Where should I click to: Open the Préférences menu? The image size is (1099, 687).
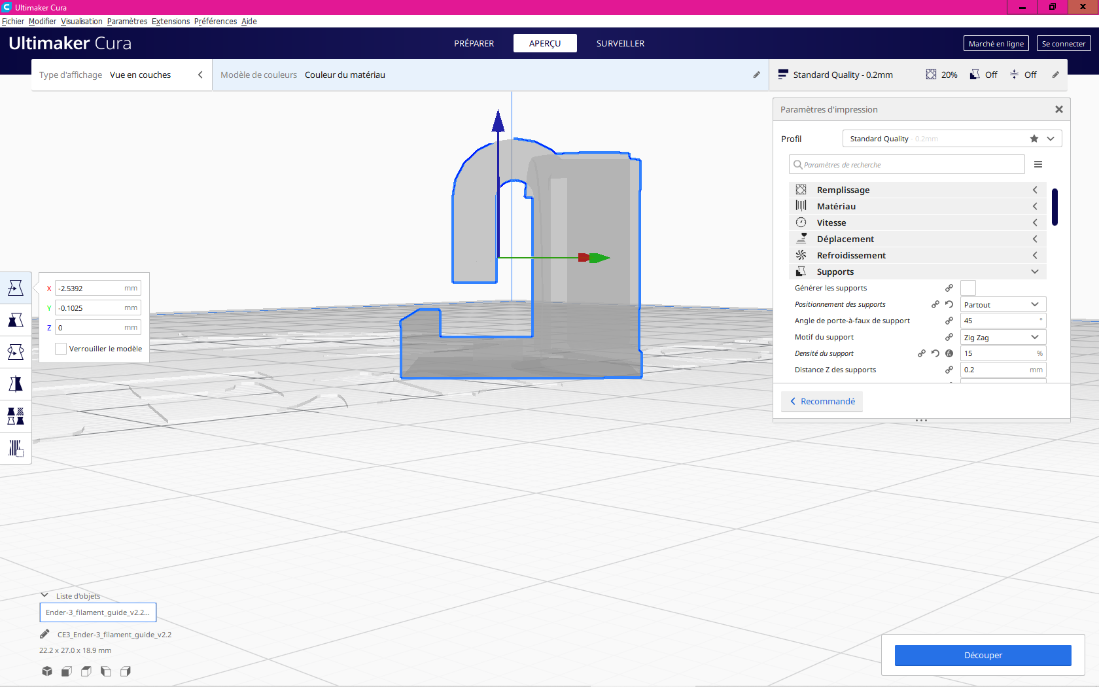click(x=215, y=21)
